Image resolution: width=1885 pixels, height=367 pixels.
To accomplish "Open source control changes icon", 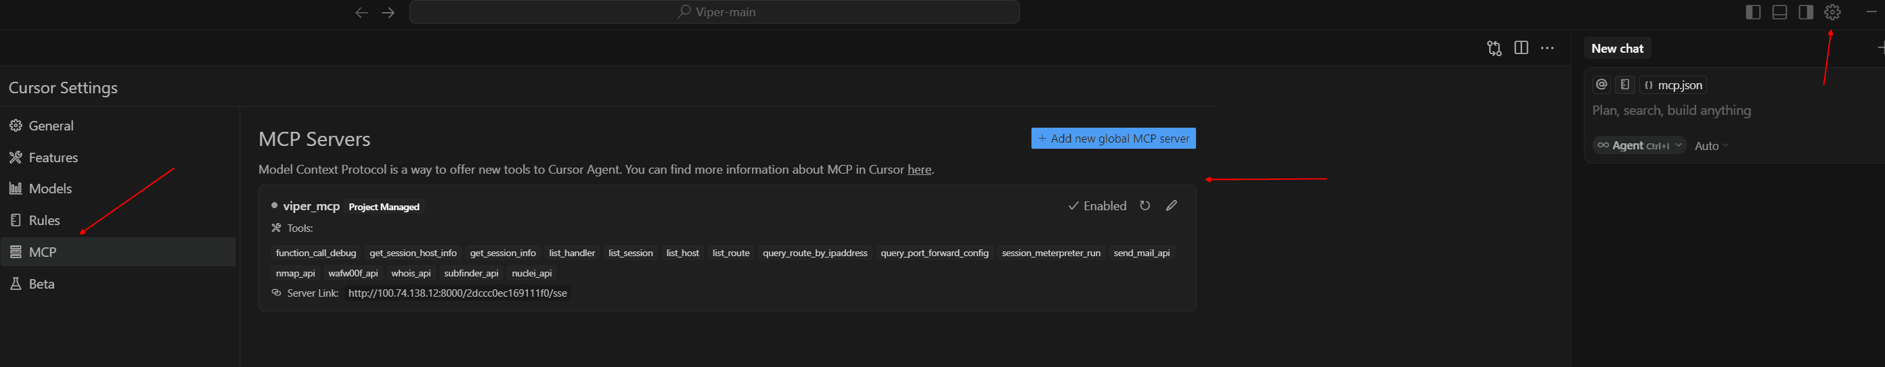I will [1494, 48].
